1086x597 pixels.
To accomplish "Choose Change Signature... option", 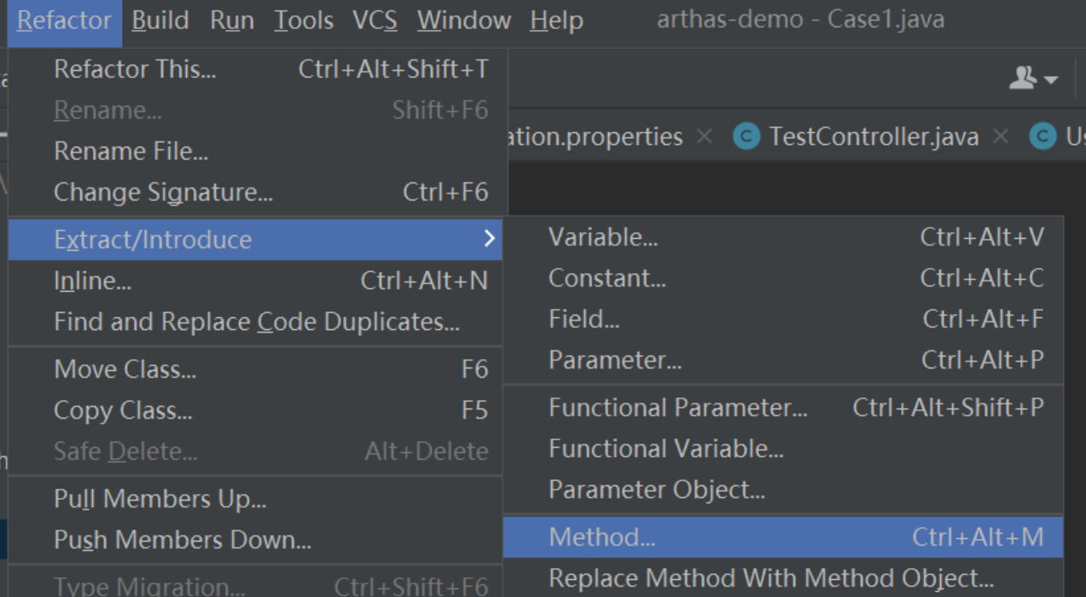I will tap(163, 193).
